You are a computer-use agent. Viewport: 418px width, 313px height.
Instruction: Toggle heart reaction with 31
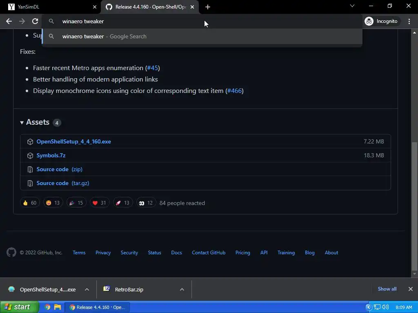tap(100, 203)
